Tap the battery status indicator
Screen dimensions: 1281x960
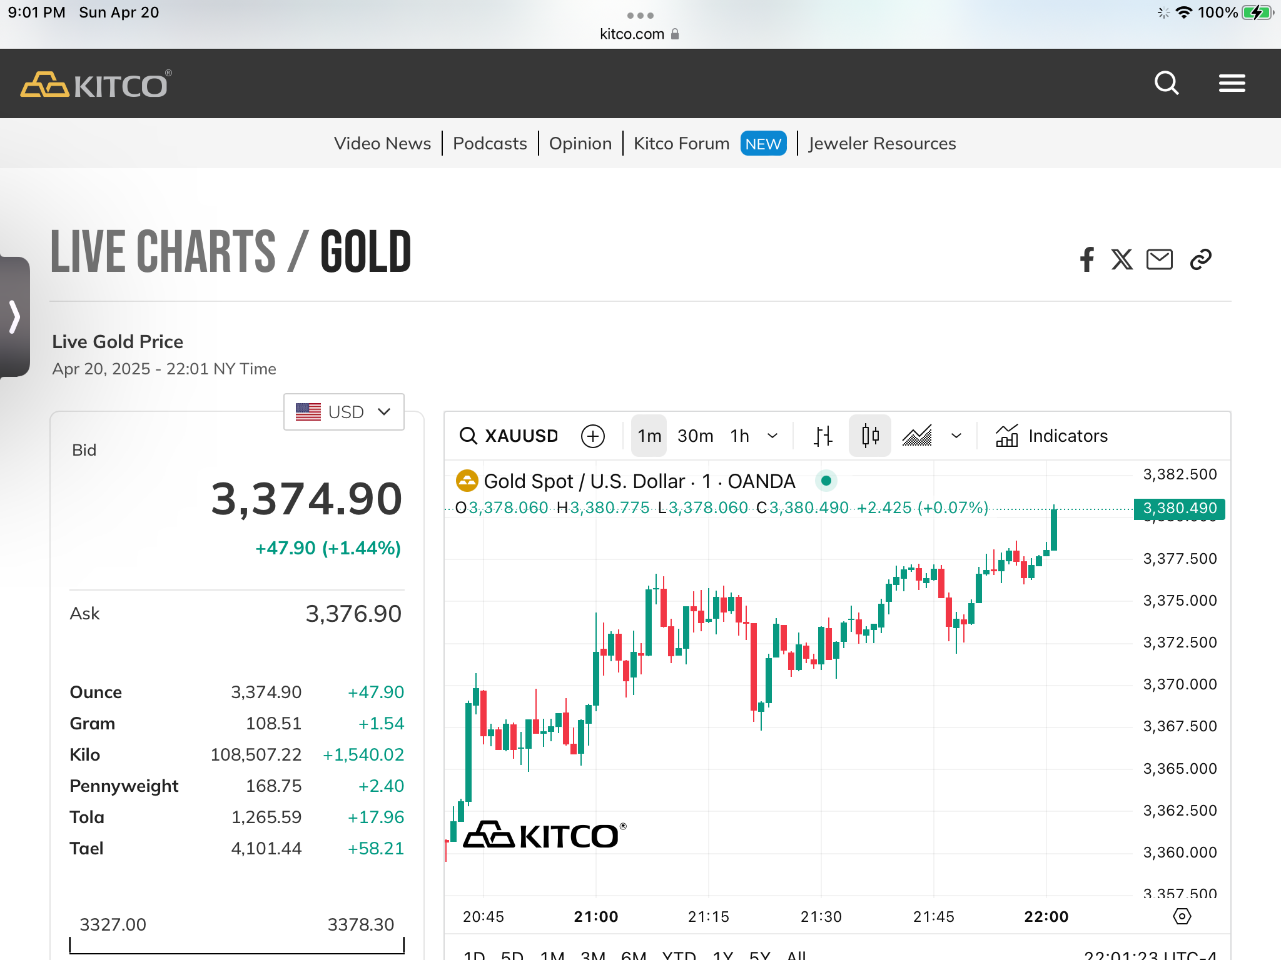(x=1257, y=12)
